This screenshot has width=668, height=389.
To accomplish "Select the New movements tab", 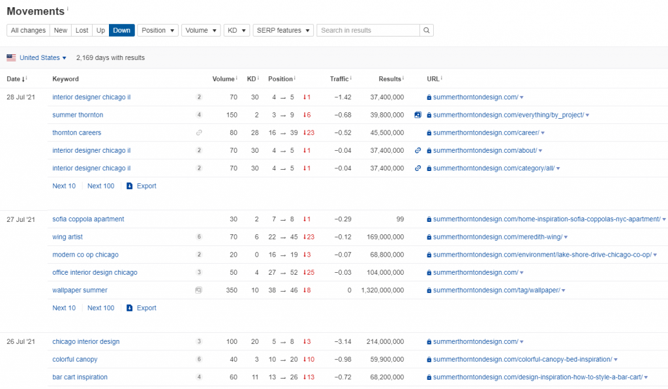I will [61, 30].
